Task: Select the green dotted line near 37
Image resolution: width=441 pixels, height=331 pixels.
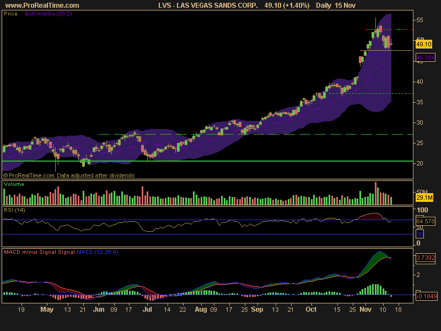Action: tap(370, 93)
